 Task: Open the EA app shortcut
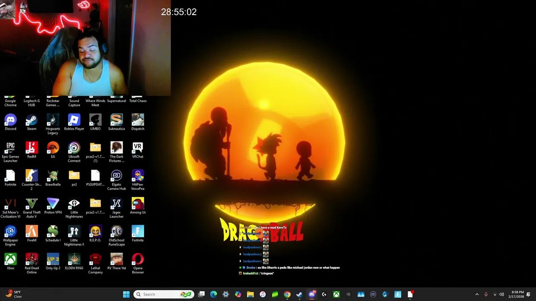click(53, 150)
